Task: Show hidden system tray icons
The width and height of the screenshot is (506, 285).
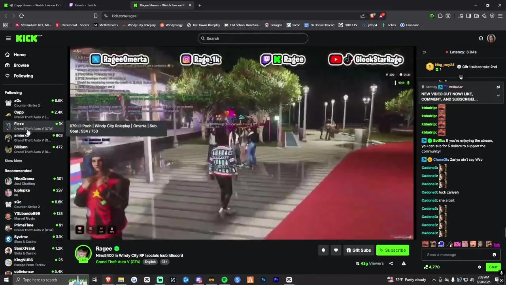Action: click(434, 280)
